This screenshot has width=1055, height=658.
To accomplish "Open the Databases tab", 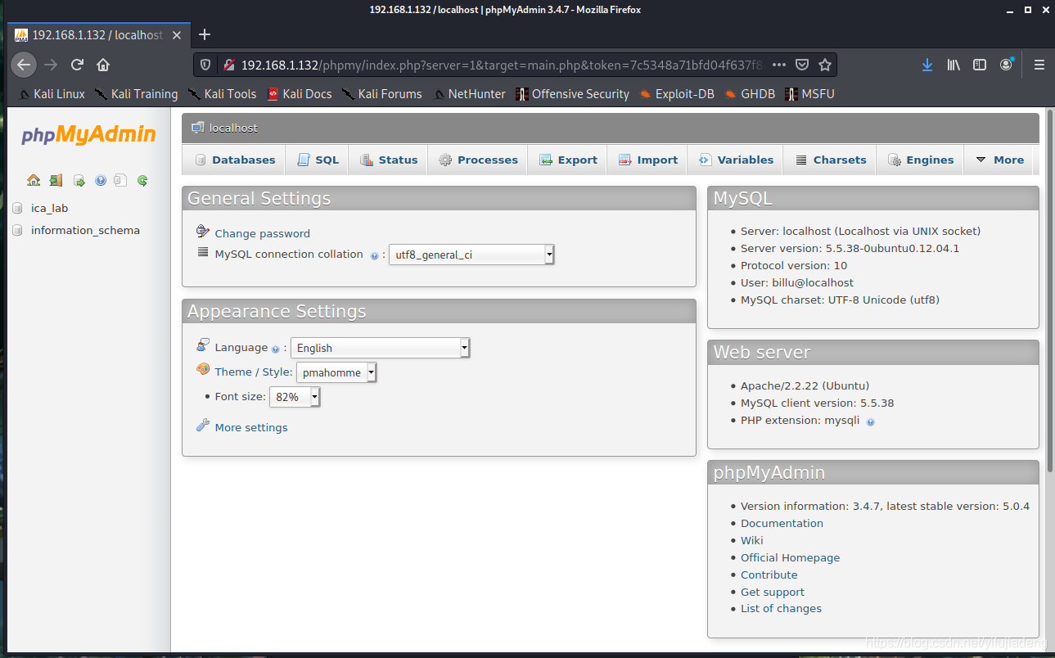I will [234, 160].
